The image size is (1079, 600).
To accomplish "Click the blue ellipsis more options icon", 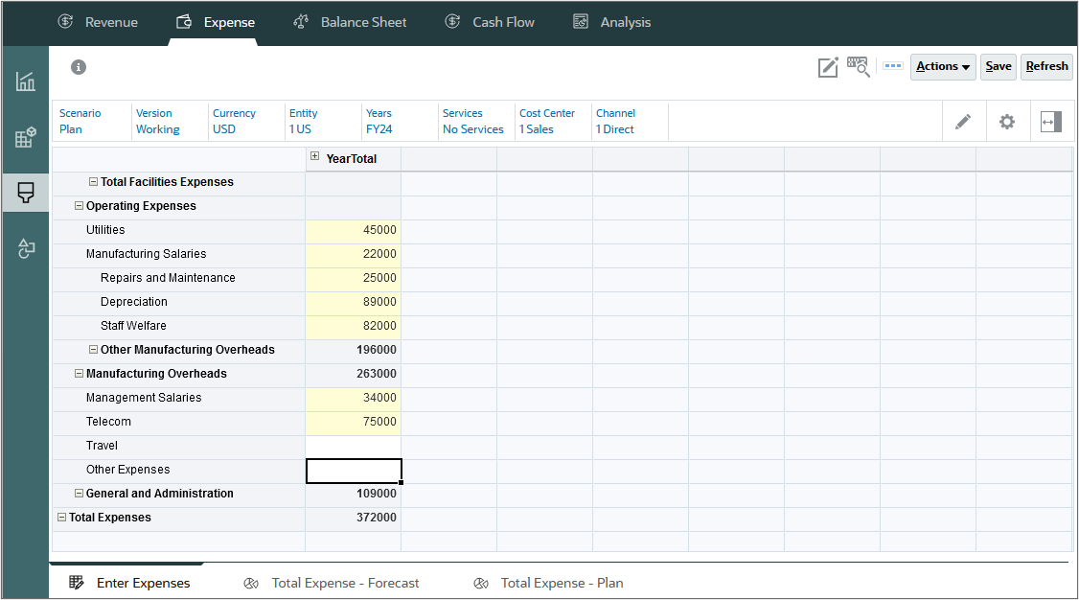I will 892,66.
